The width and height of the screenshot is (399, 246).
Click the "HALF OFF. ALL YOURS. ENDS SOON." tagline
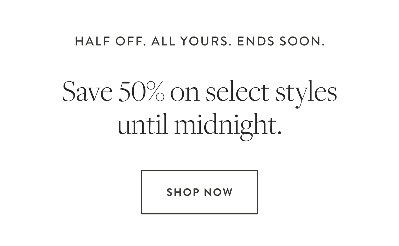(x=199, y=41)
